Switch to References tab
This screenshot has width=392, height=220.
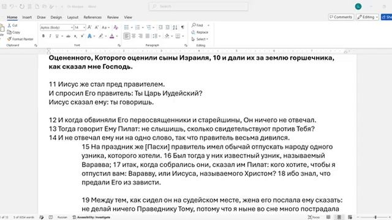(92, 17)
